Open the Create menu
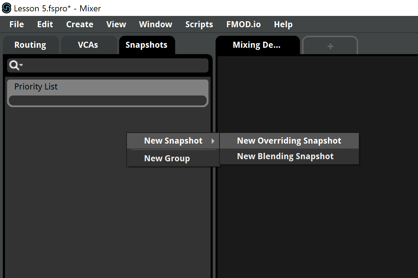This screenshot has width=418, height=278. click(x=80, y=24)
